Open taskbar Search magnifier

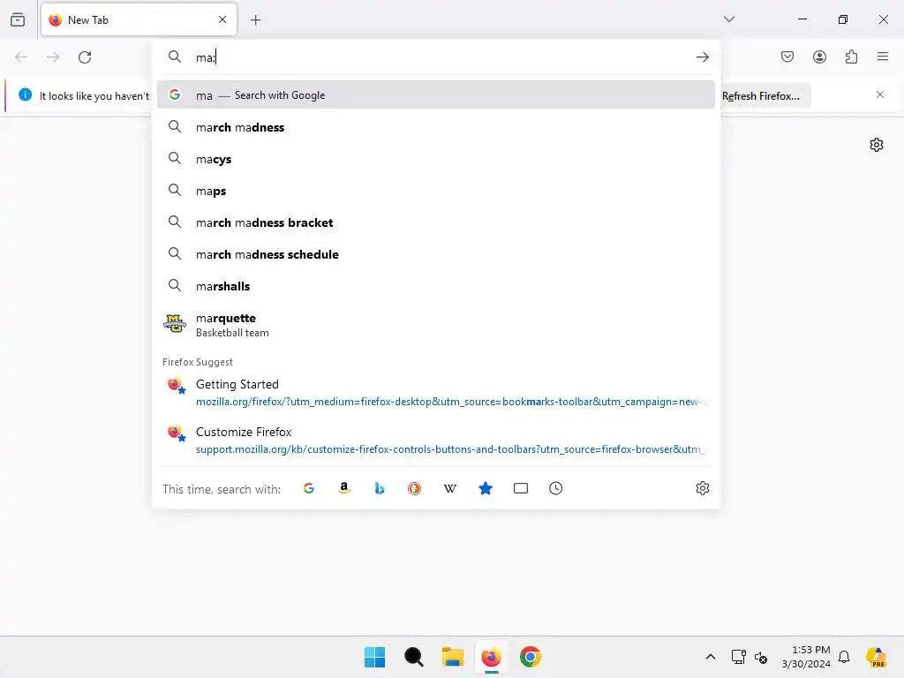point(413,657)
